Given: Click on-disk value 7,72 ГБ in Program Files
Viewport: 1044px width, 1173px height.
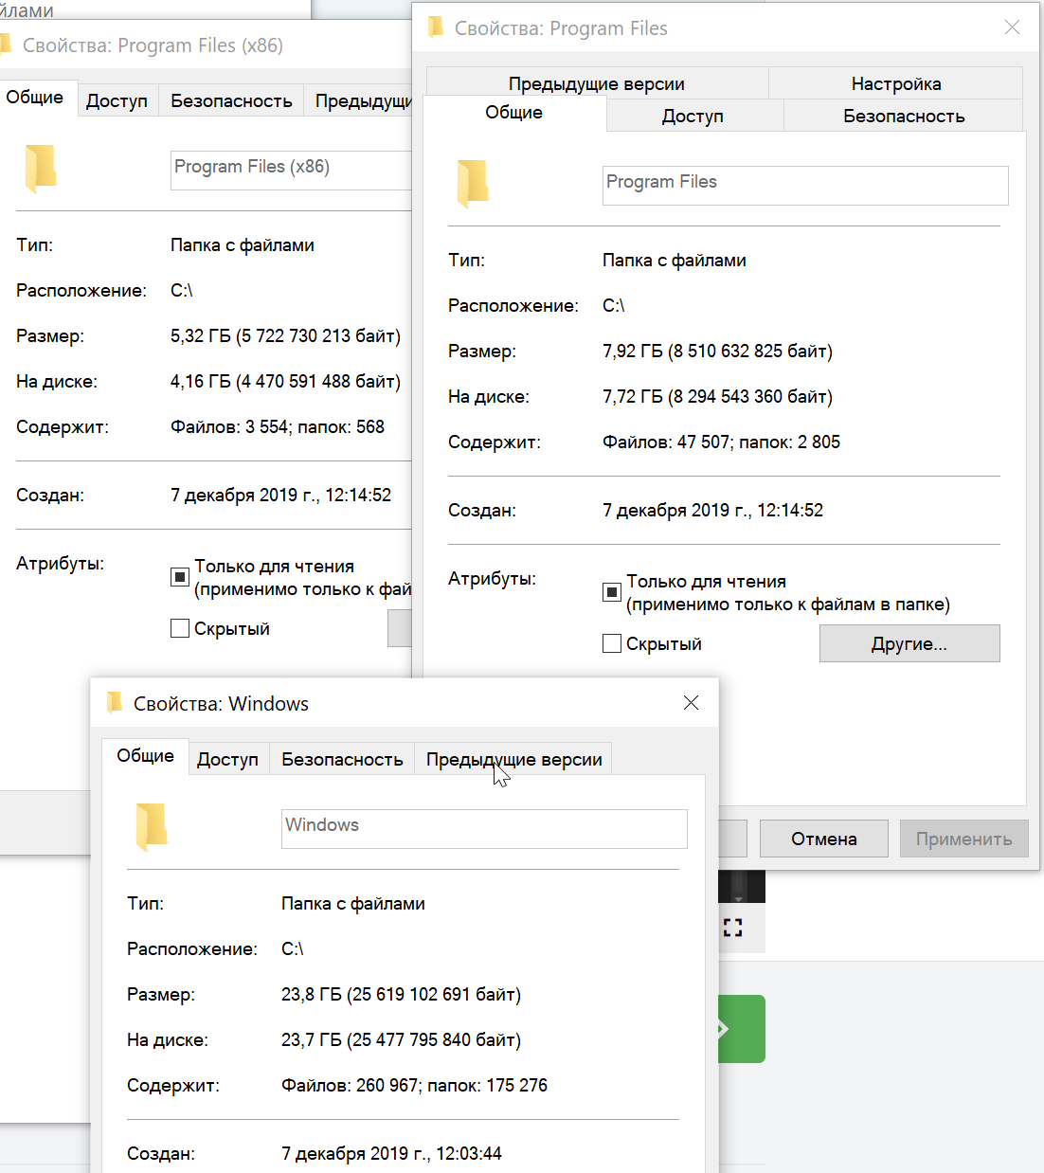Looking at the screenshot, I should coord(717,397).
